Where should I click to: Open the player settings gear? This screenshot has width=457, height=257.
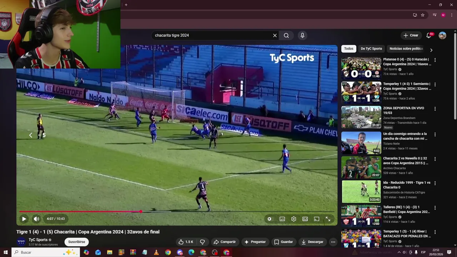293,219
